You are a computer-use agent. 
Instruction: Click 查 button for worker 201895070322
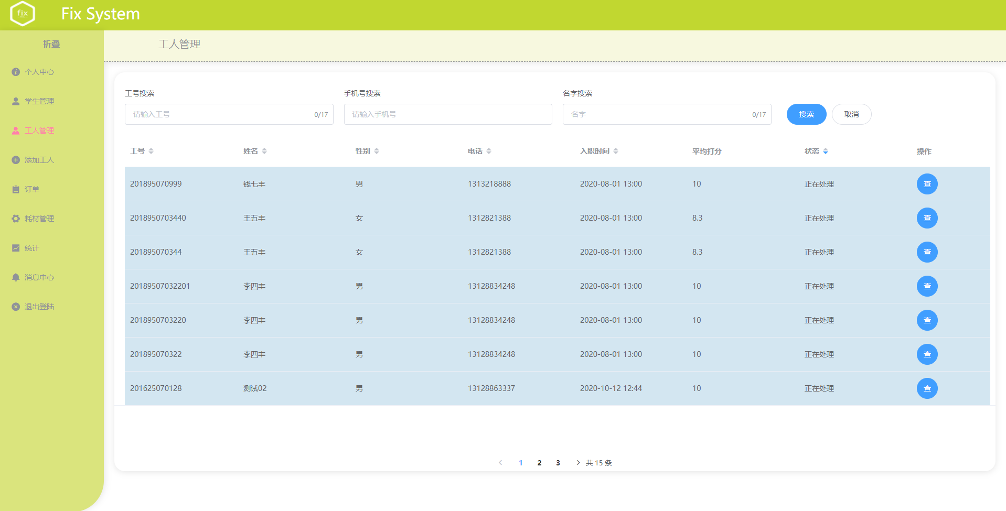pyautogui.click(x=927, y=354)
